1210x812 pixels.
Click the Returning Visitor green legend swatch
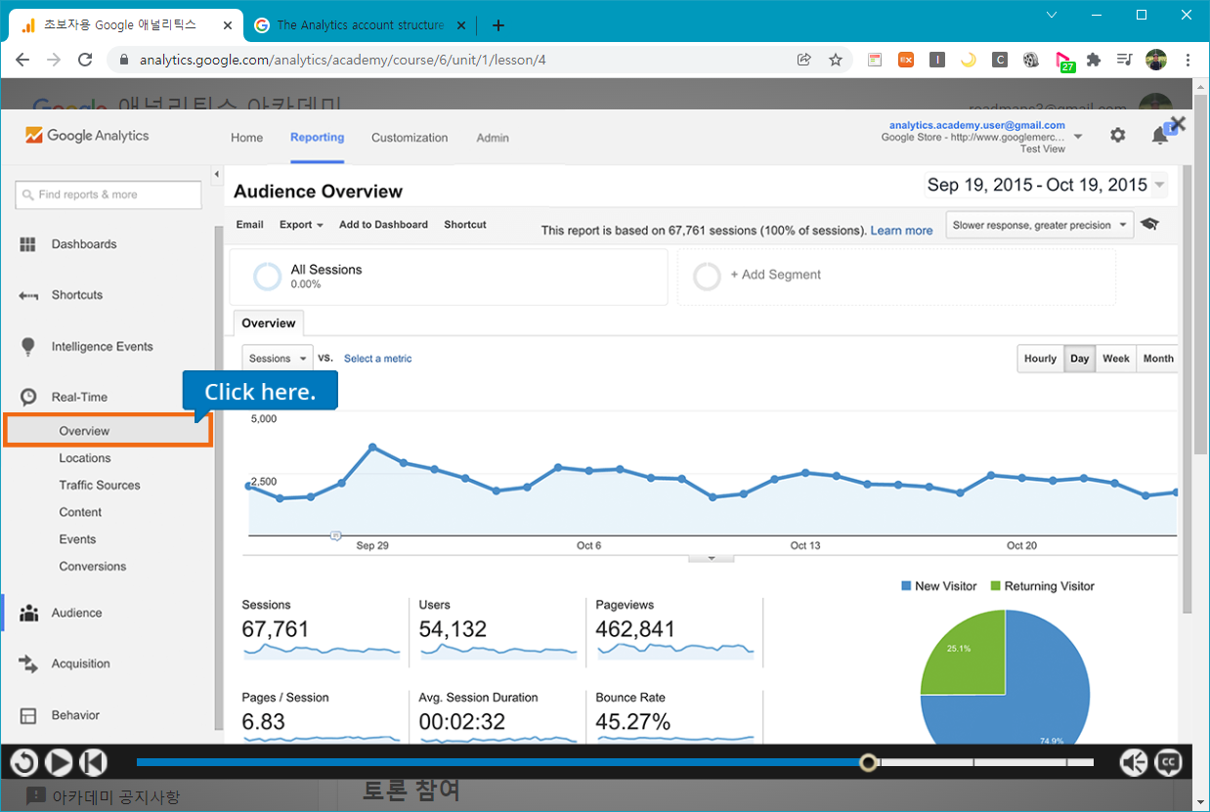996,586
